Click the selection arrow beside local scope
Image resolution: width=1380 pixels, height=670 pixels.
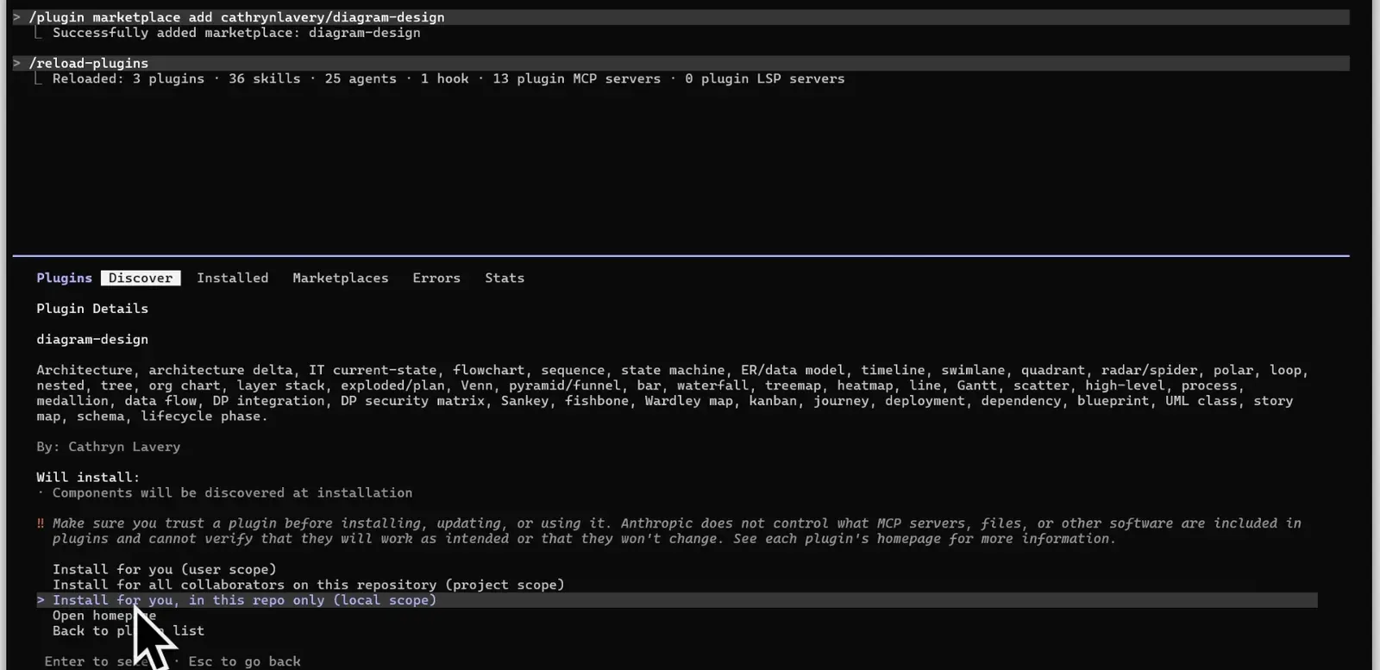click(x=41, y=600)
